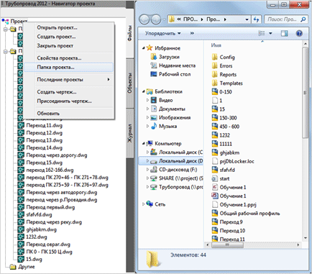Image resolution: width=312 pixels, height=274 pixels.
Task: Switch to the Файлы vertical tab
Action: (x=129, y=33)
